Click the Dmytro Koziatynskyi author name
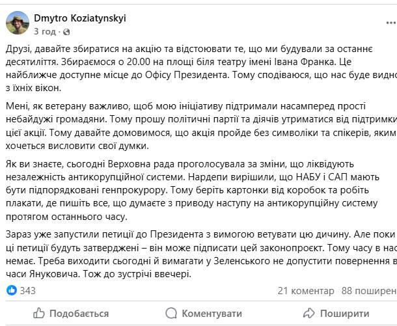Image resolution: width=397 pixels, height=326 pixels. (x=80, y=18)
